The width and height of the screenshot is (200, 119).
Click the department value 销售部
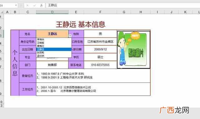click(x=52, y=65)
